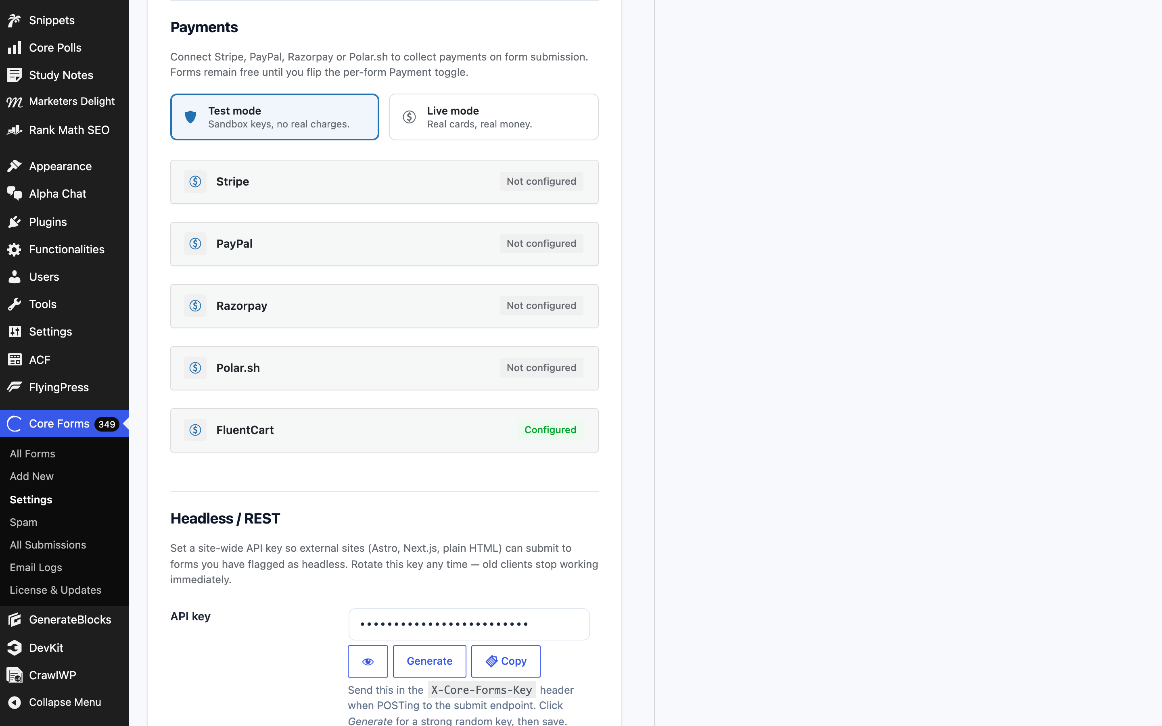
Task: Open Users via its person icon
Action: pyautogui.click(x=15, y=277)
